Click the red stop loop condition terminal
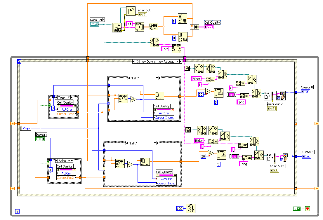 click(x=307, y=209)
